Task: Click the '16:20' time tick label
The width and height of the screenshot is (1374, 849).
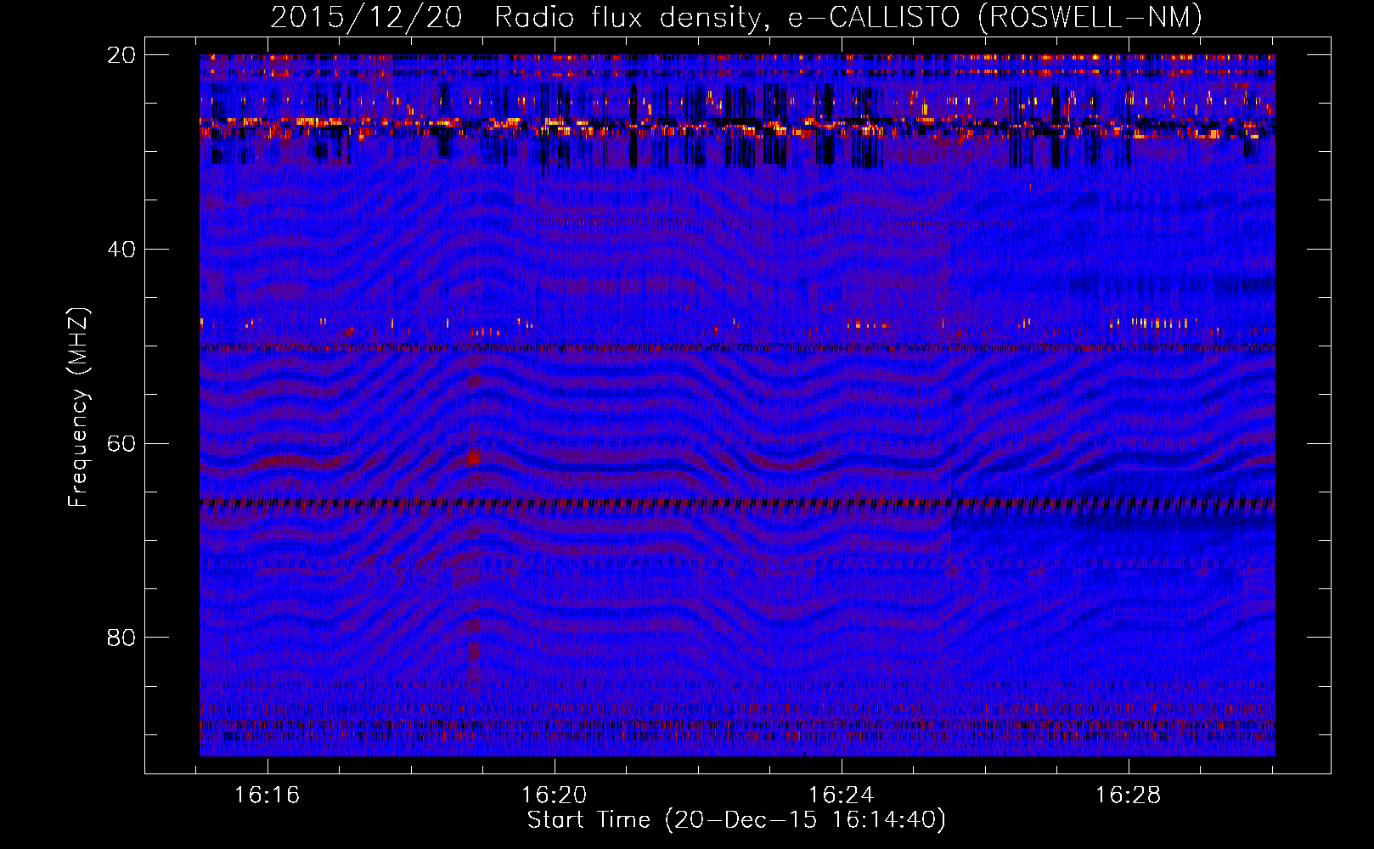Action: [555, 796]
